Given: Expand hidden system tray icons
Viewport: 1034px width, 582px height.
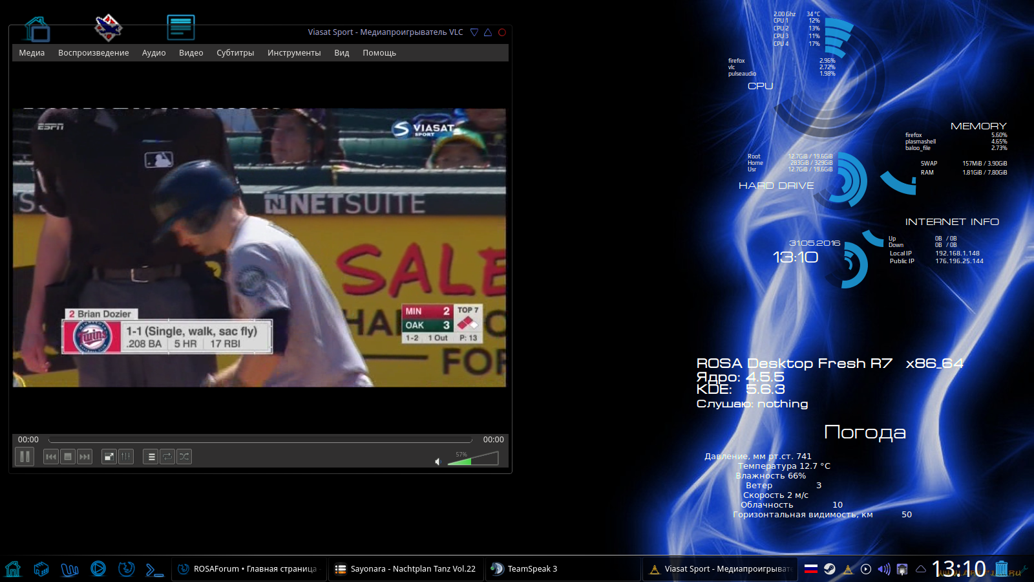Looking at the screenshot, I should click(921, 569).
